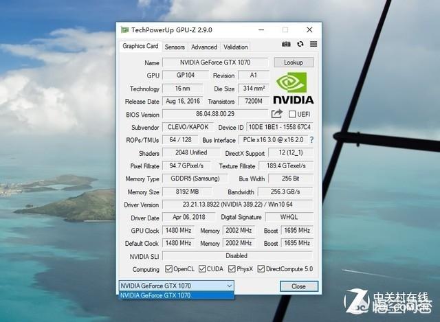The image size is (440, 322).
Task: Click the Subvendor value CLEVO/KAPOK
Action: point(188,127)
